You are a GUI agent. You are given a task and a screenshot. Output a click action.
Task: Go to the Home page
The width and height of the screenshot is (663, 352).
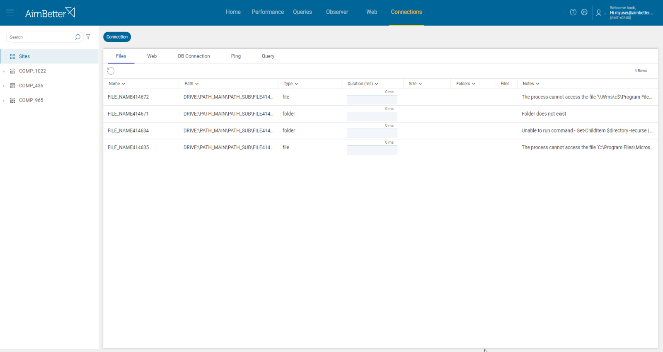[233, 12]
